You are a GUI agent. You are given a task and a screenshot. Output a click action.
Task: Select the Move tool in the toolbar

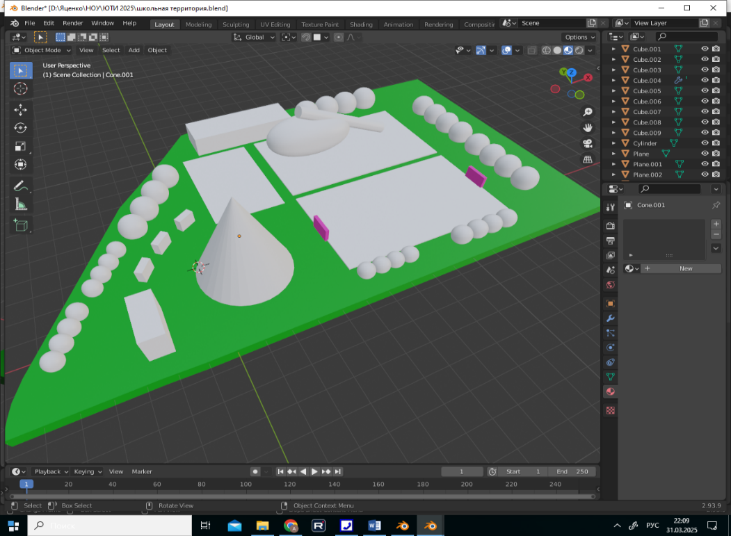pos(20,109)
